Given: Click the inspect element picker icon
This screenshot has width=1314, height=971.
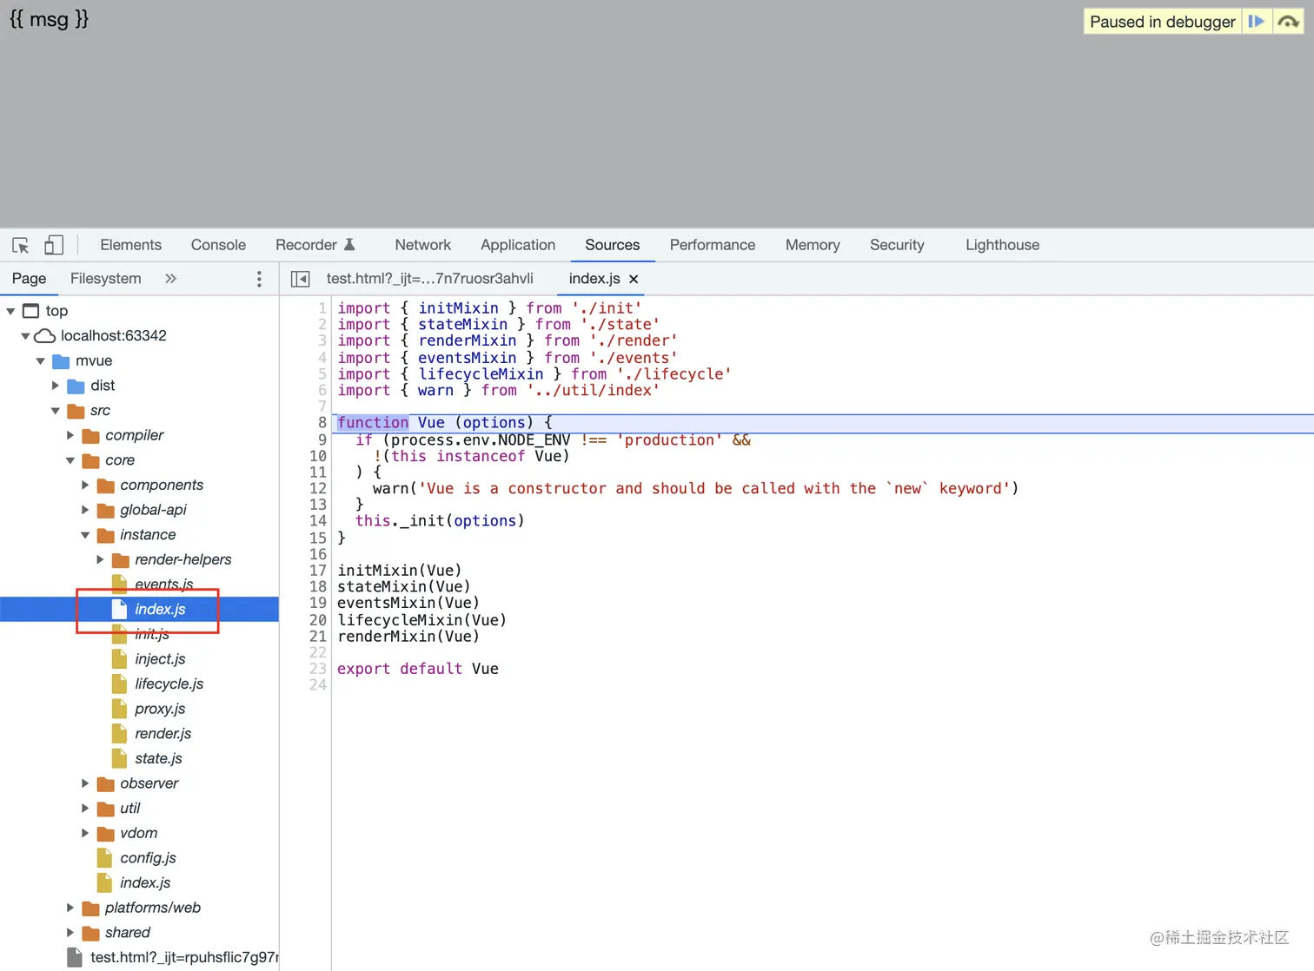Looking at the screenshot, I should pos(21,246).
